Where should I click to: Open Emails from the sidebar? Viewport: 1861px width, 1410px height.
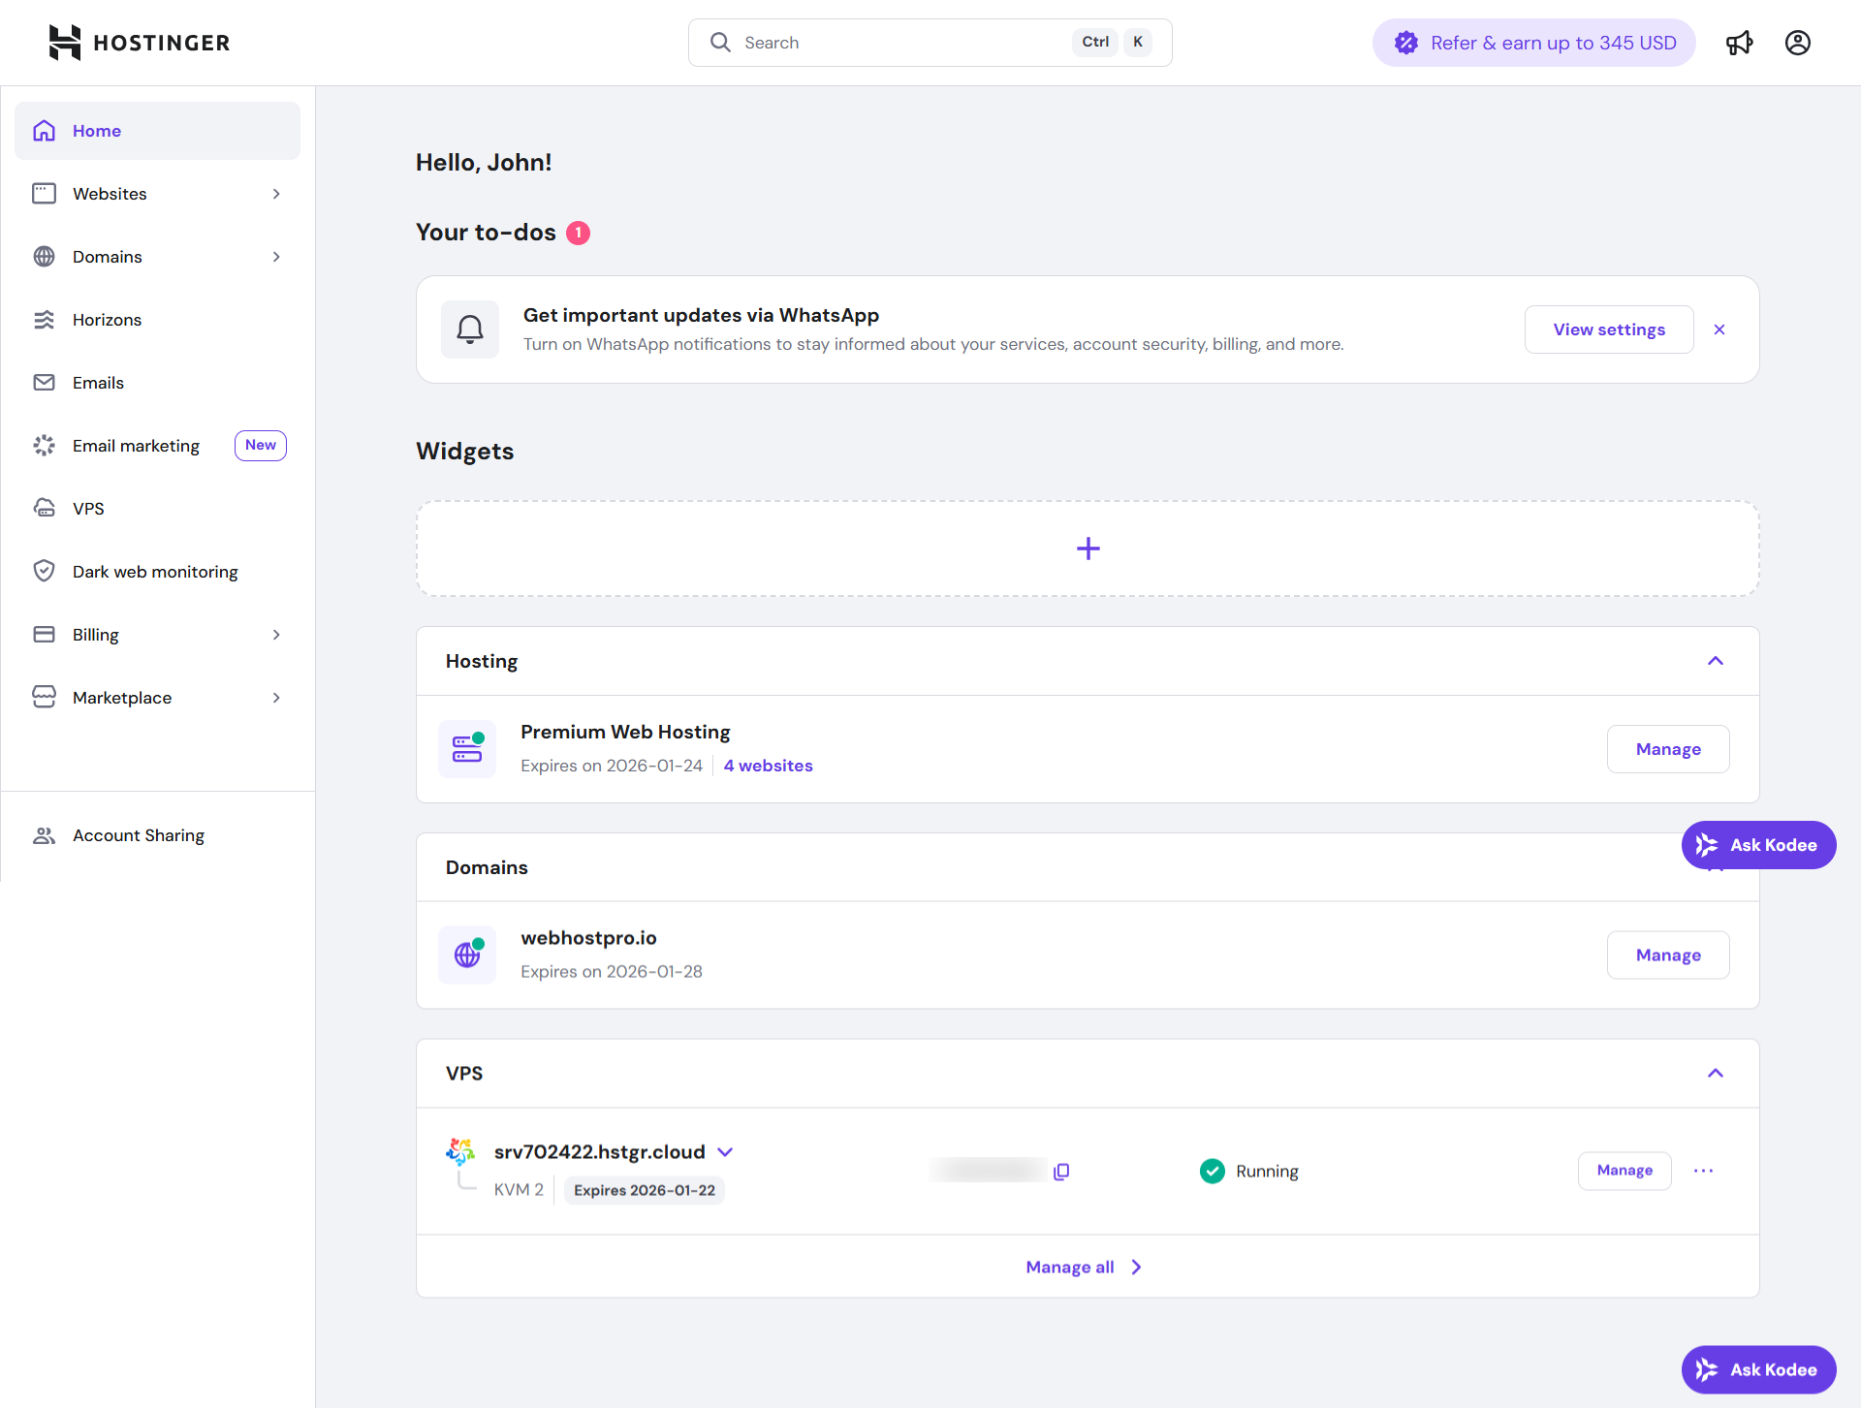[157, 383]
